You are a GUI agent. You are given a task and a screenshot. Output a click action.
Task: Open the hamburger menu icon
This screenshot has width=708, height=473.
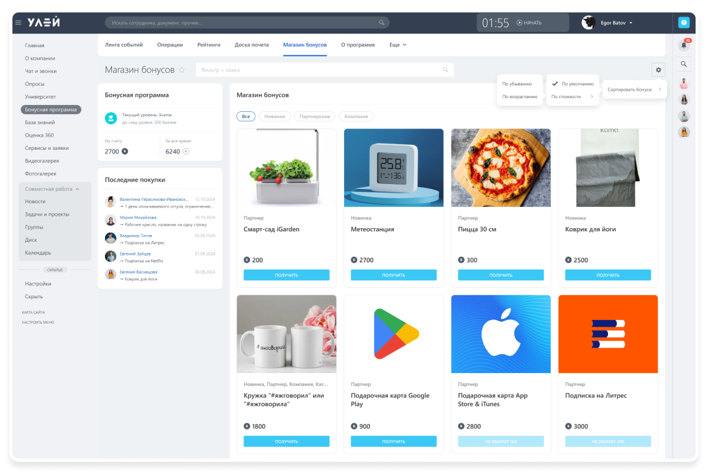click(x=19, y=22)
